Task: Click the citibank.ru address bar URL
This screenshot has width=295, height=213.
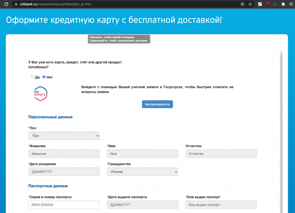Action: [x=56, y=4]
